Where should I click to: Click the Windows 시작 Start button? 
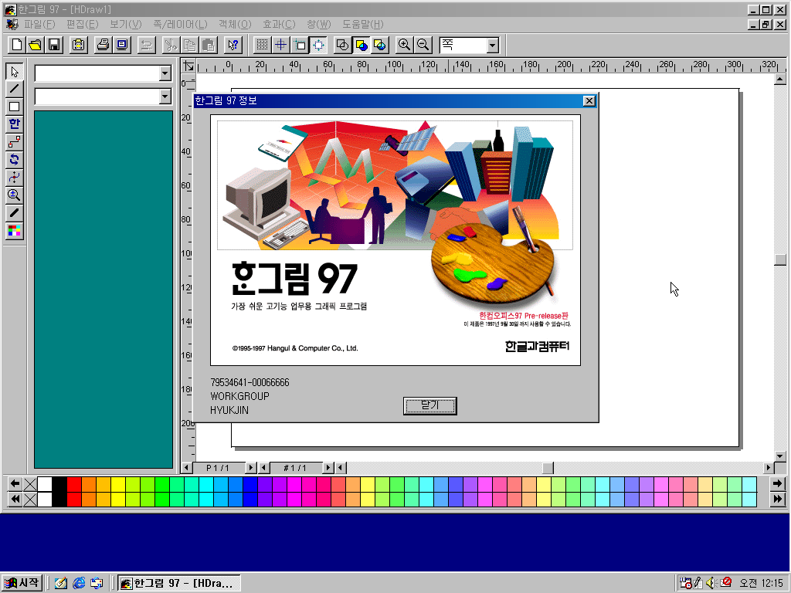(22, 583)
